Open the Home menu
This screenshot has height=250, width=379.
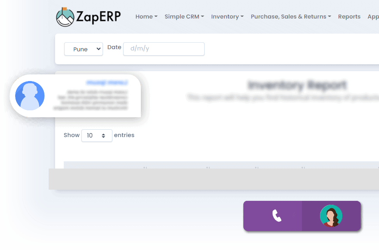[x=146, y=17]
